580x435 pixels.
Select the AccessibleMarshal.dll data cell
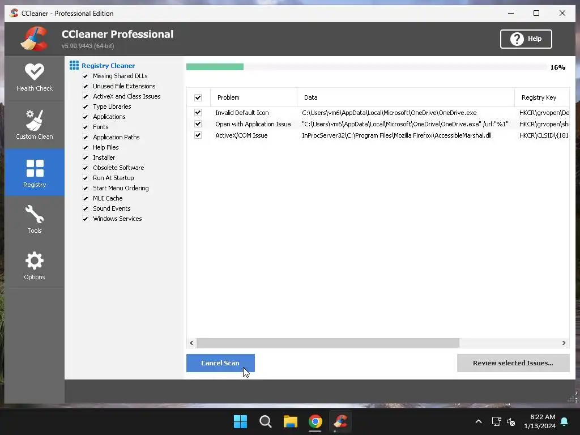396,135
